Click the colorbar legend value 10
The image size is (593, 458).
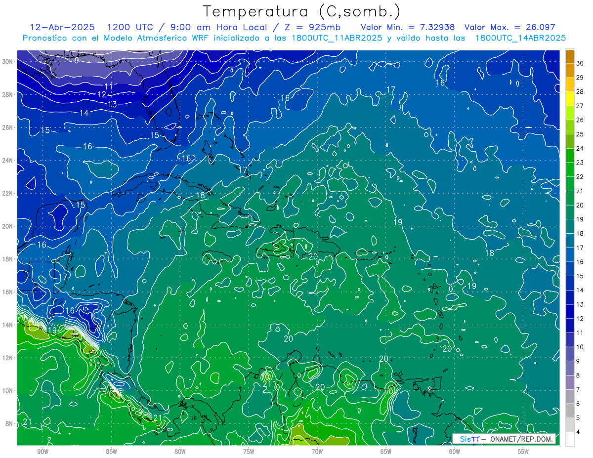580,347
